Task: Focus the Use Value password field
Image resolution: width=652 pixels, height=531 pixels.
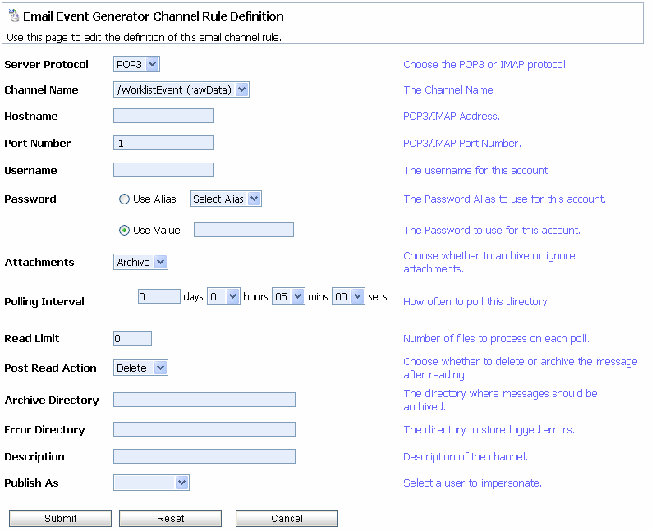Action: 244,230
